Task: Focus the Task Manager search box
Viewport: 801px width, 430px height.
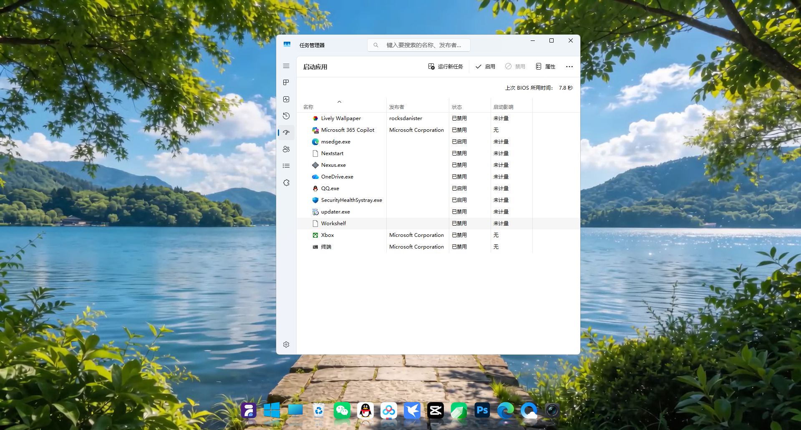Action: pyautogui.click(x=419, y=45)
